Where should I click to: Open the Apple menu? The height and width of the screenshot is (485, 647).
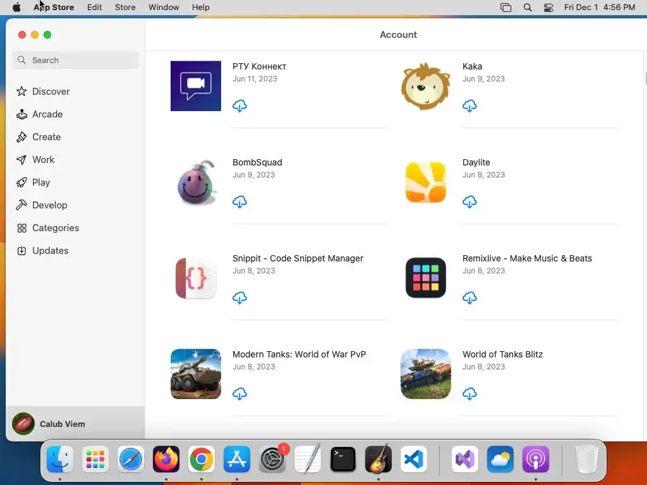pos(16,8)
